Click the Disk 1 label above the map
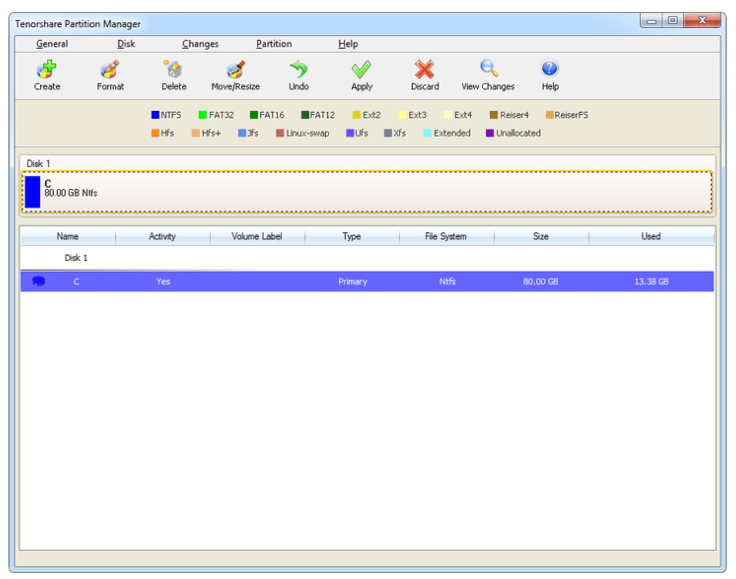The width and height of the screenshot is (736, 579). [38, 163]
